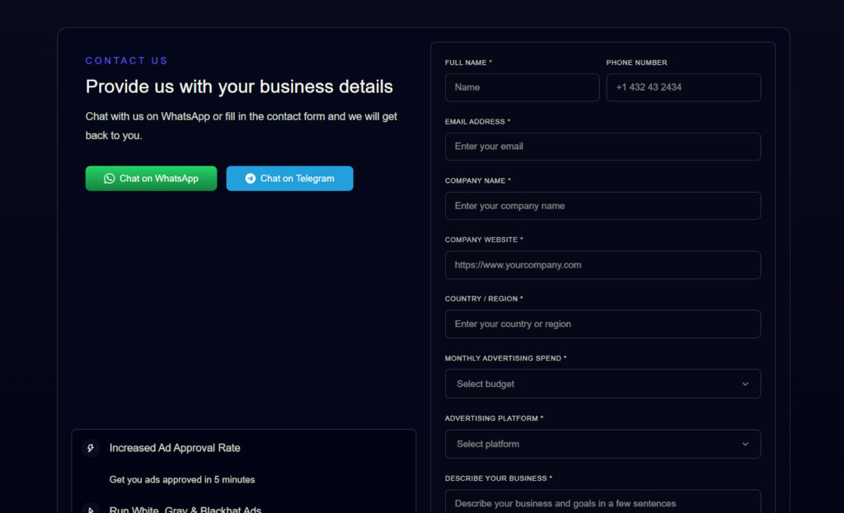Click the Describe Your Business text area
The image size is (844, 513).
click(x=602, y=502)
